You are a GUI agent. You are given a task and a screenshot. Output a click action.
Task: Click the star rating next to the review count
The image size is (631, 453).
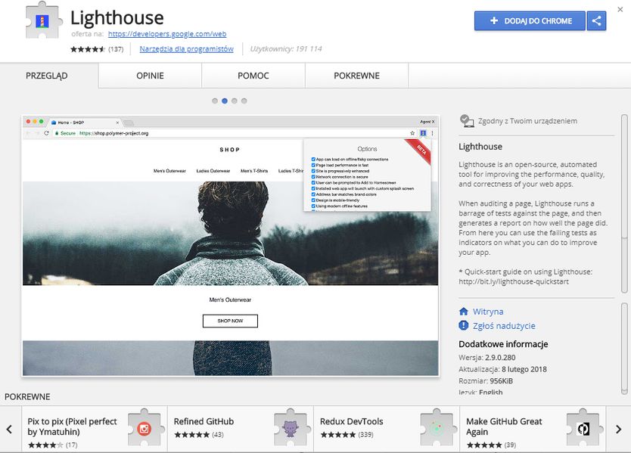point(88,49)
